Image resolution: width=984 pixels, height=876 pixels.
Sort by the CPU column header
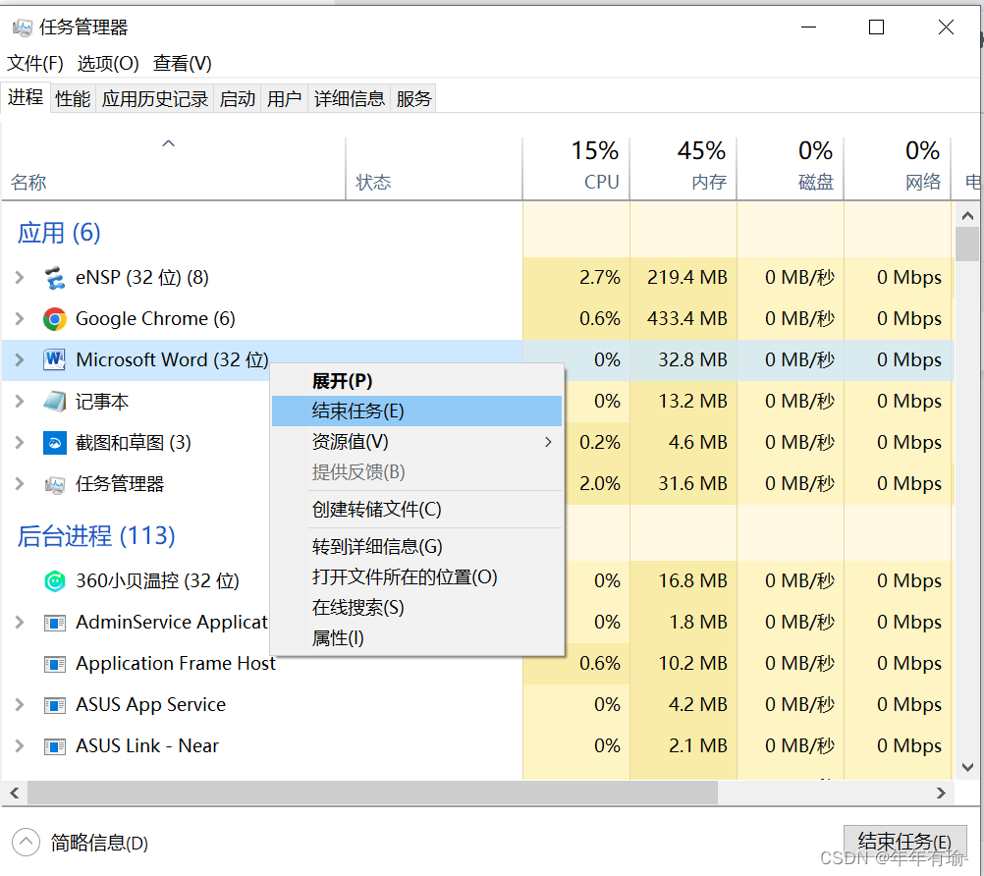click(x=576, y=168)
